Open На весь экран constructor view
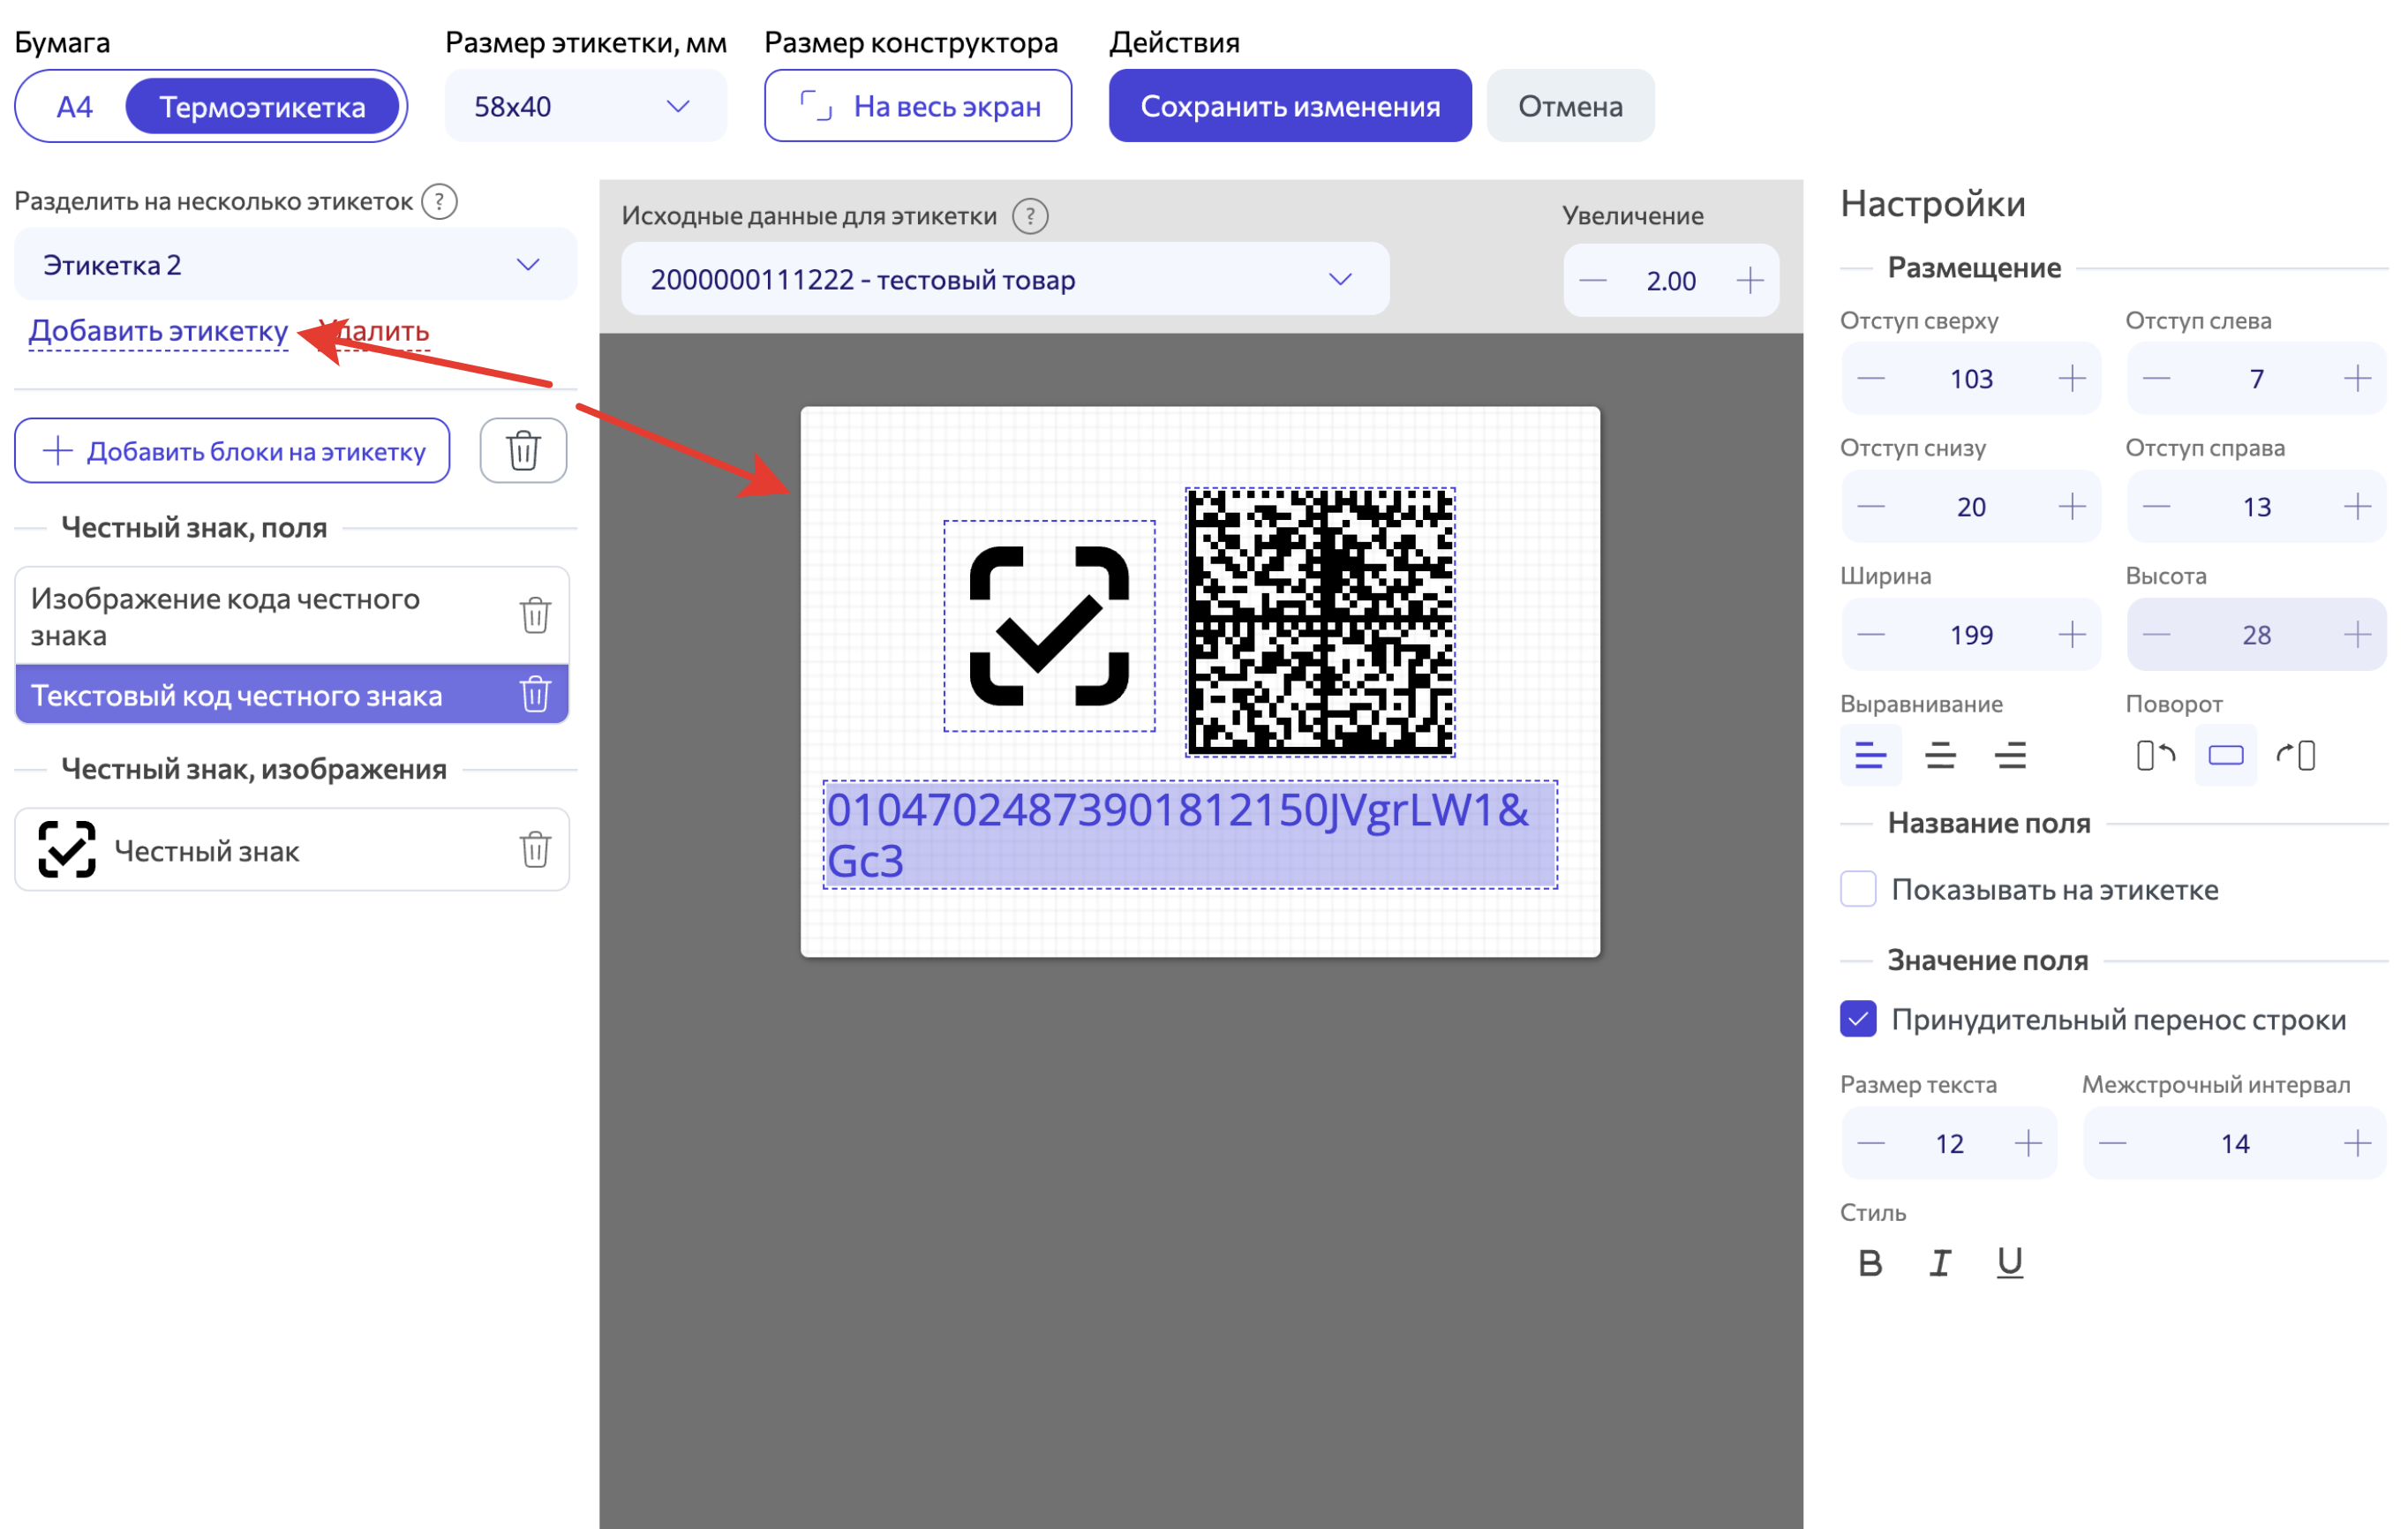 [917, 105]
